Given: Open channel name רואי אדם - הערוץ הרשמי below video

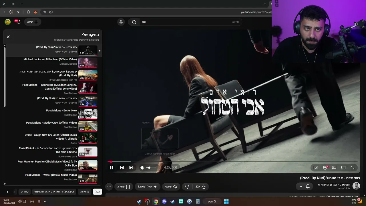Looking at the screenshot, I should pos(335,185).
